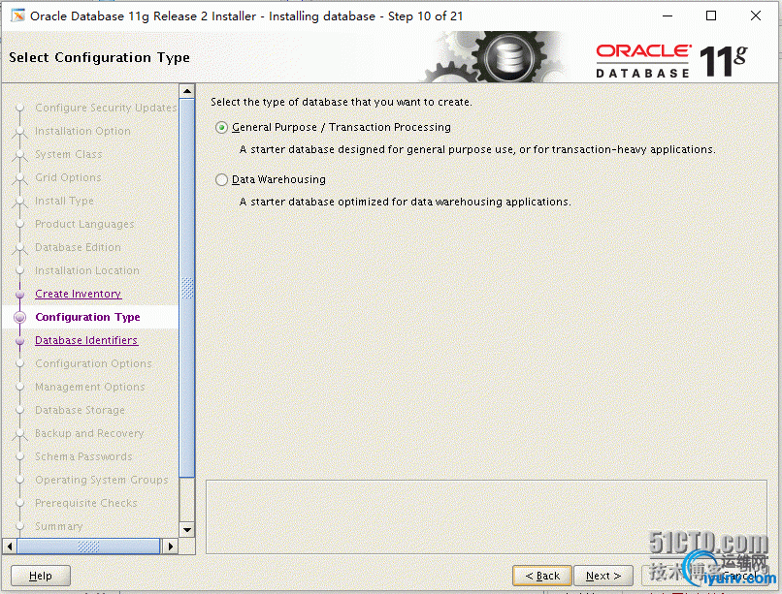Go back with the Back button
Screen dimensions: 782x594
542,576
